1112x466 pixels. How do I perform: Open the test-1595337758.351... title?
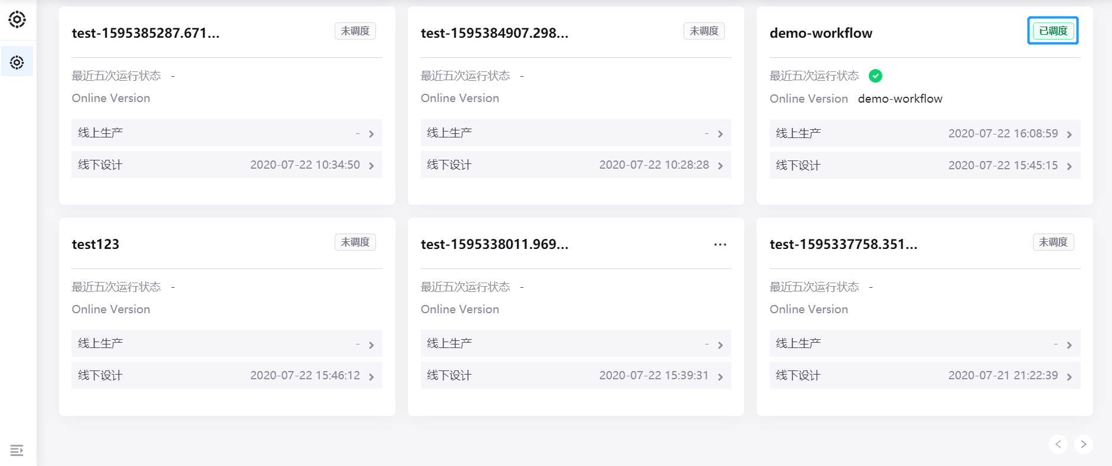click(843, 244)
